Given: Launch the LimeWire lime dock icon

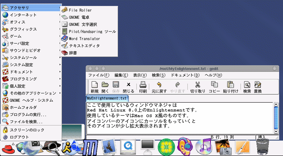Looking at the screenshot, I should 166,147.
